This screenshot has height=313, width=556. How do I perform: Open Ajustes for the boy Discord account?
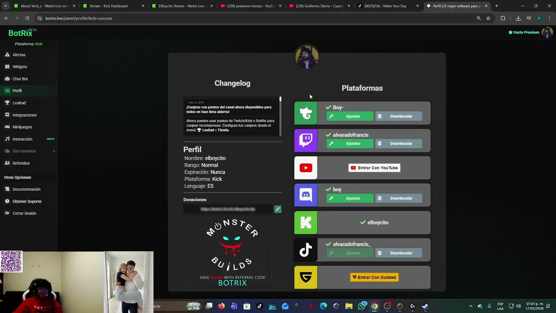[350, 198]
